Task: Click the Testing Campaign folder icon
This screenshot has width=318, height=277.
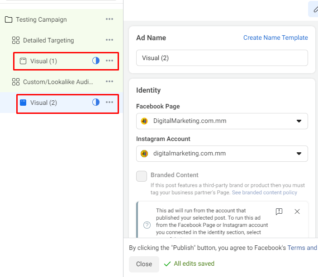Action: [8, 19]
